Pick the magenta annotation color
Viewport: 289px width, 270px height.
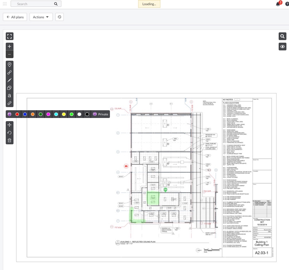48,114
